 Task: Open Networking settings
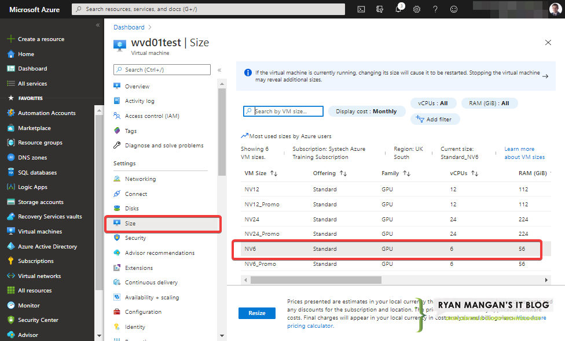[x=140, y=179]
